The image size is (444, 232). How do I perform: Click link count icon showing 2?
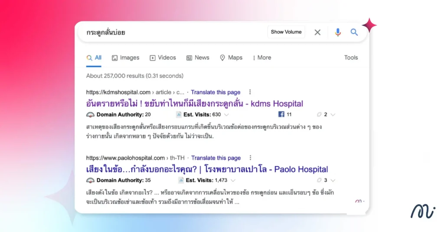pos(319,114)
